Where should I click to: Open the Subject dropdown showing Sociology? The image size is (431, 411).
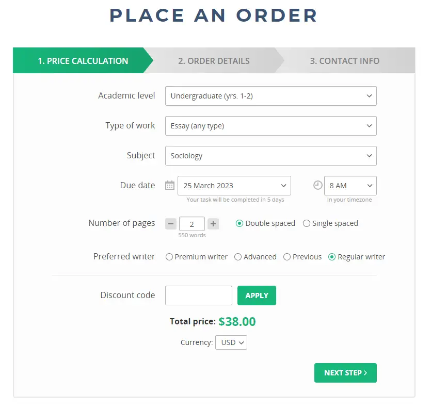[270, 156]
